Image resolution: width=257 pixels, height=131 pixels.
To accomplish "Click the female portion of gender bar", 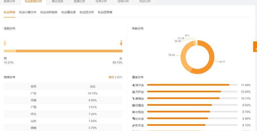I will coord(69,51).
